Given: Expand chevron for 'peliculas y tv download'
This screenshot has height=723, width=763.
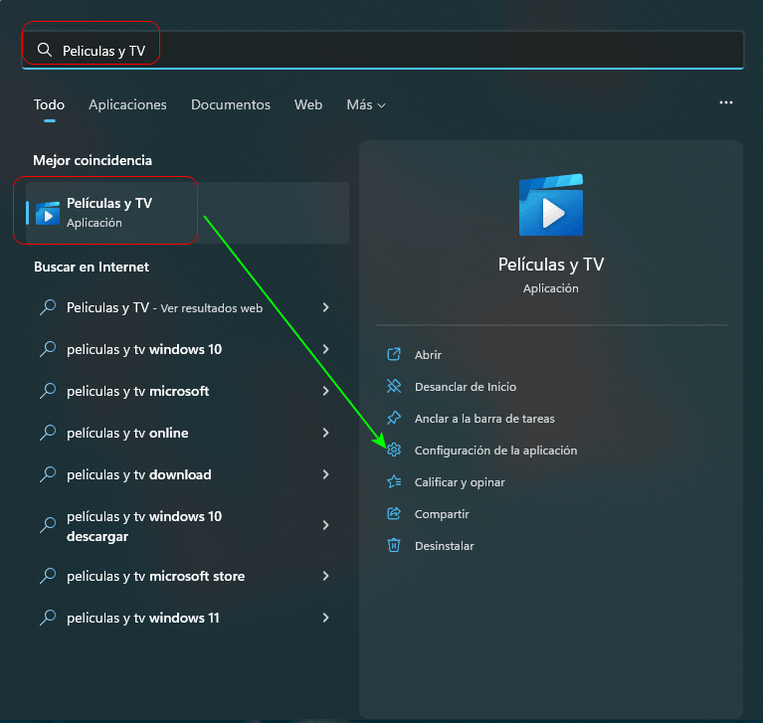Looking at the screenshot, I should click(x=325, y=474).
